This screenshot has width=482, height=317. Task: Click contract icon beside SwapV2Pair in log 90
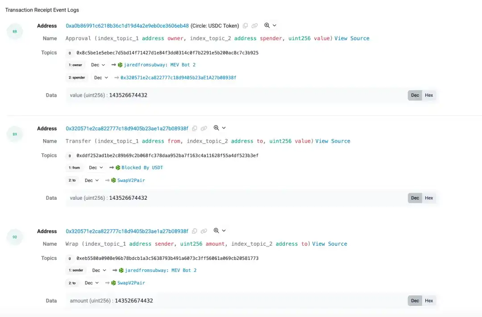tap(114, 283)
